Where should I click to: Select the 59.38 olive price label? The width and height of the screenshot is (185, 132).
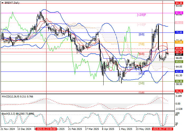179,81
